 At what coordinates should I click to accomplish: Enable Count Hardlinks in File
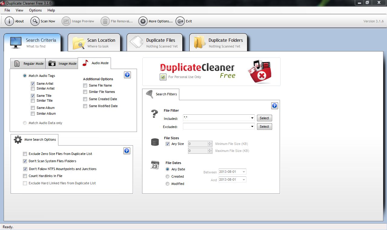coord(25,176)
